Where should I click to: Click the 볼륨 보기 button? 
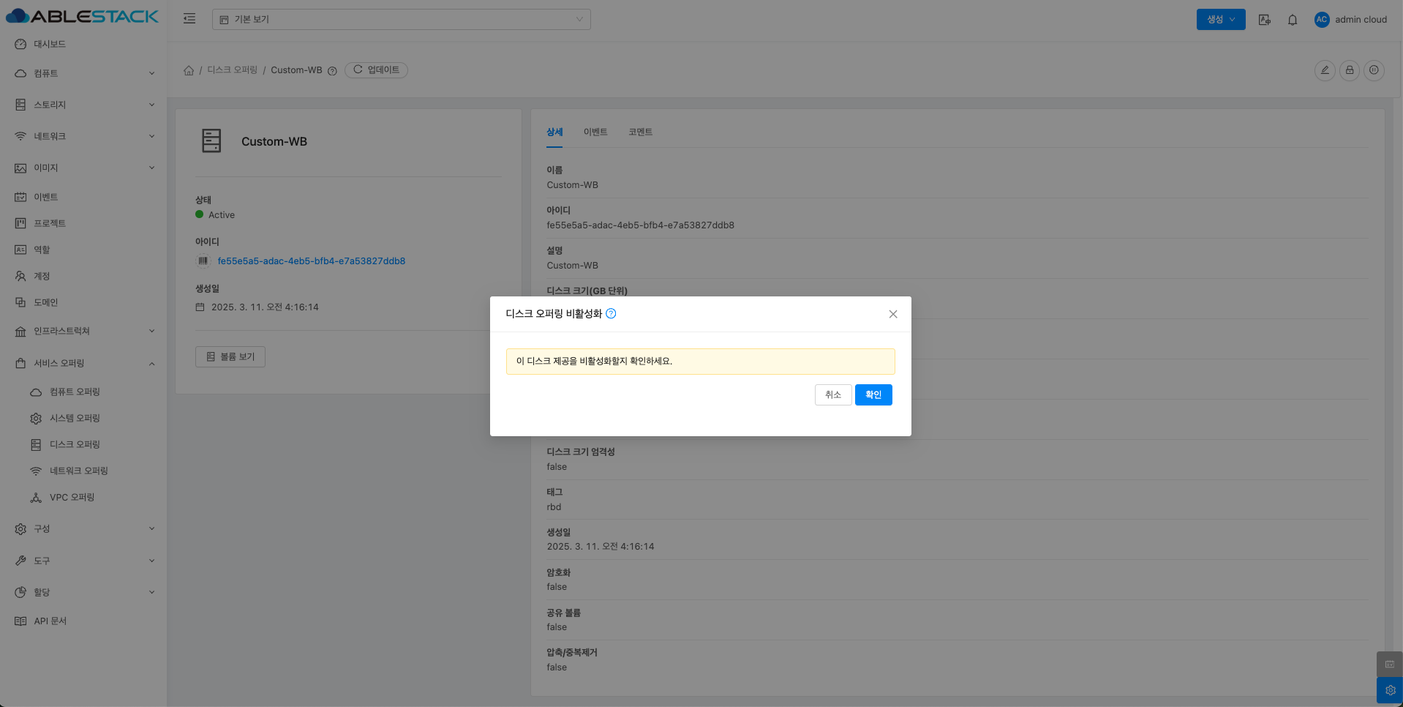pos(230,356)
